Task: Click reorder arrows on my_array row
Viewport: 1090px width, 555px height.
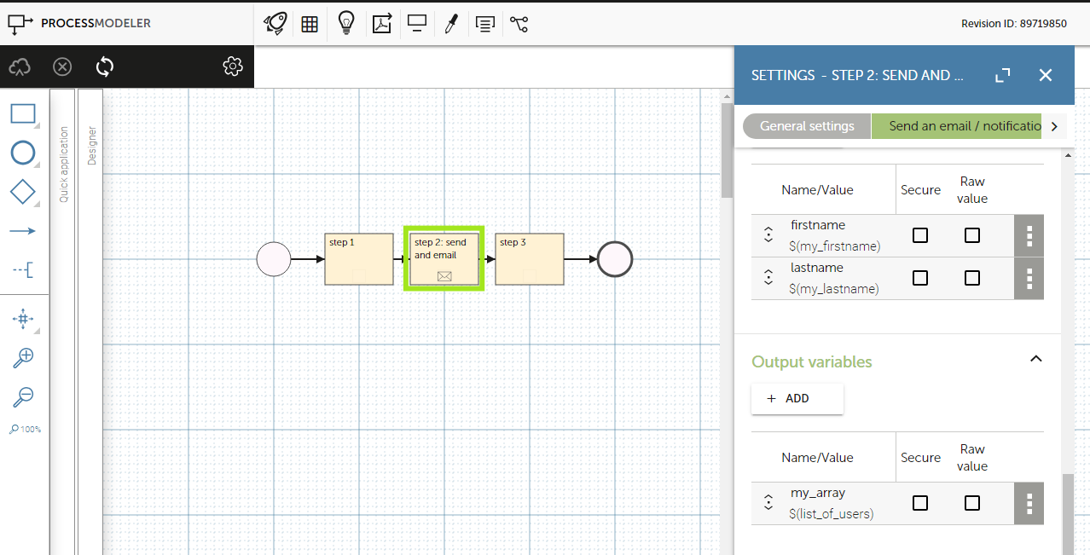Action: click(768, 502)
